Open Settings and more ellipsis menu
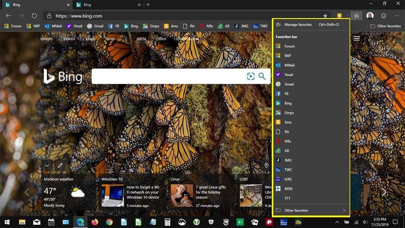 point(396,16)
